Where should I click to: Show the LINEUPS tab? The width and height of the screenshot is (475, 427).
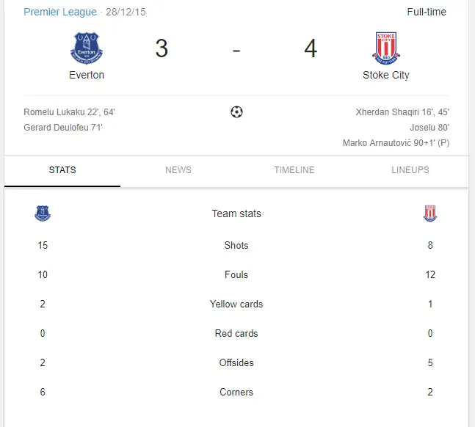410,170
